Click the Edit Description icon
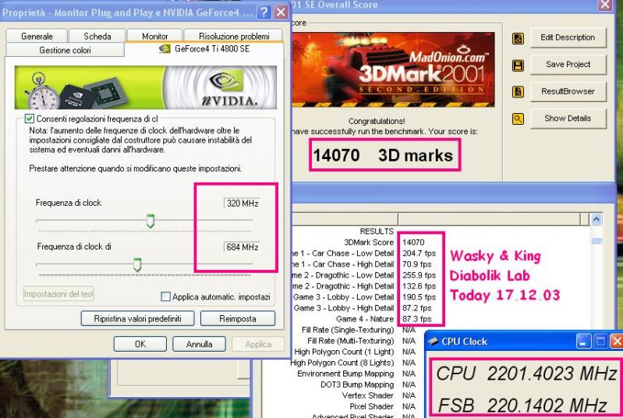 pos(518,38)
